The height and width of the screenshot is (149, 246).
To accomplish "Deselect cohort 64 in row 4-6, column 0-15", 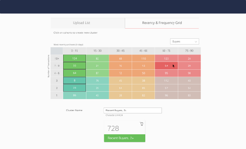I will [x=74, y=73].
